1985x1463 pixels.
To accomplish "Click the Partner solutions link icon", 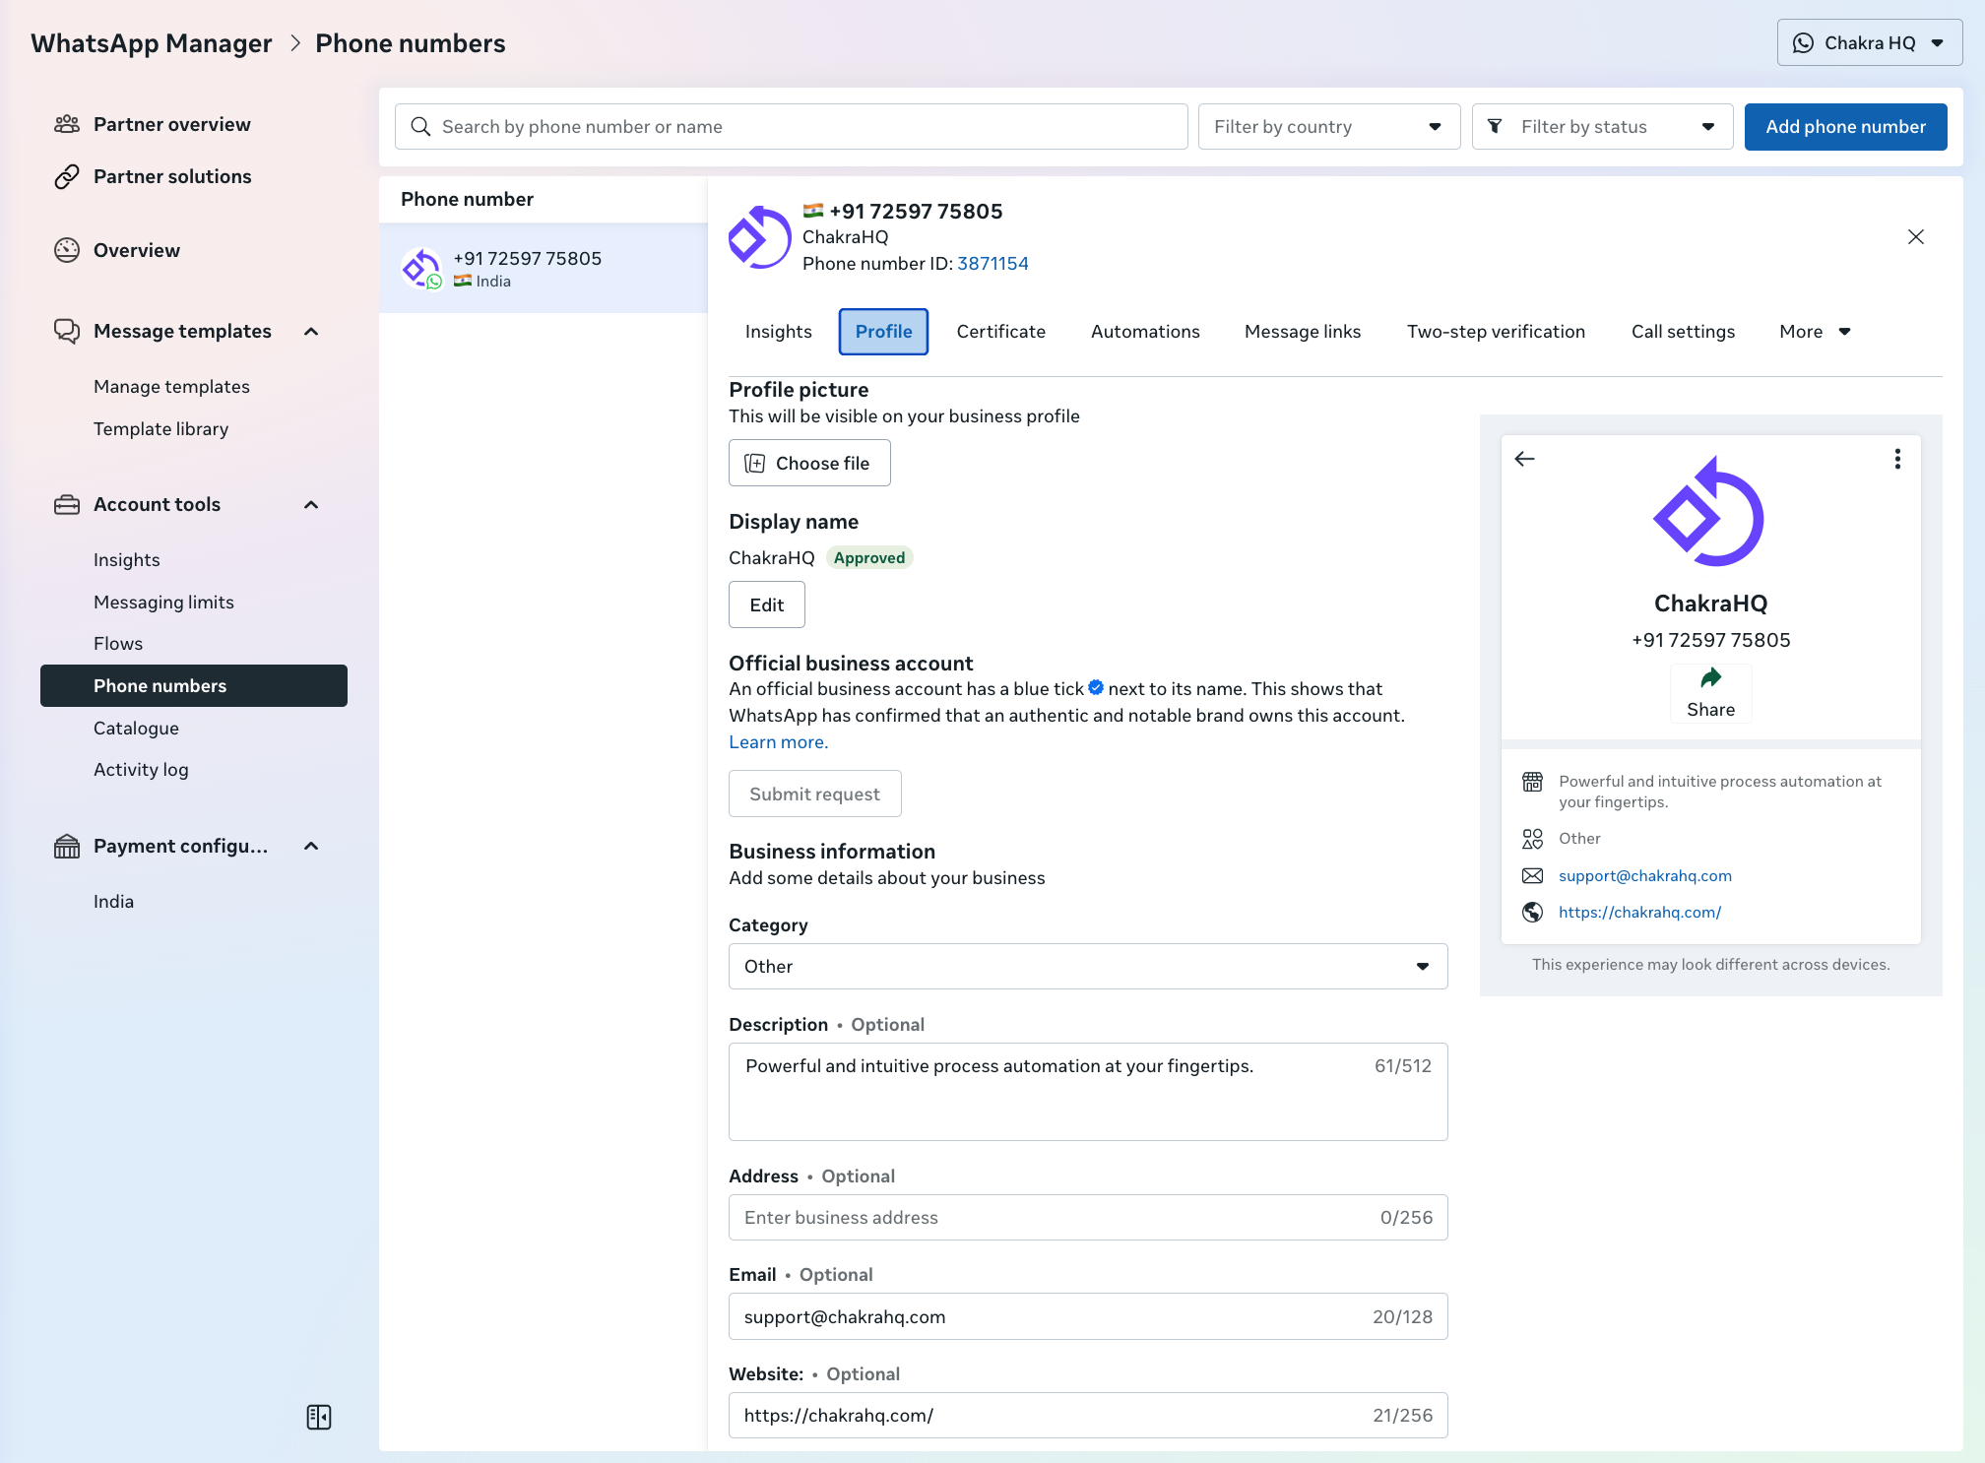I will [x=67, y=176].
